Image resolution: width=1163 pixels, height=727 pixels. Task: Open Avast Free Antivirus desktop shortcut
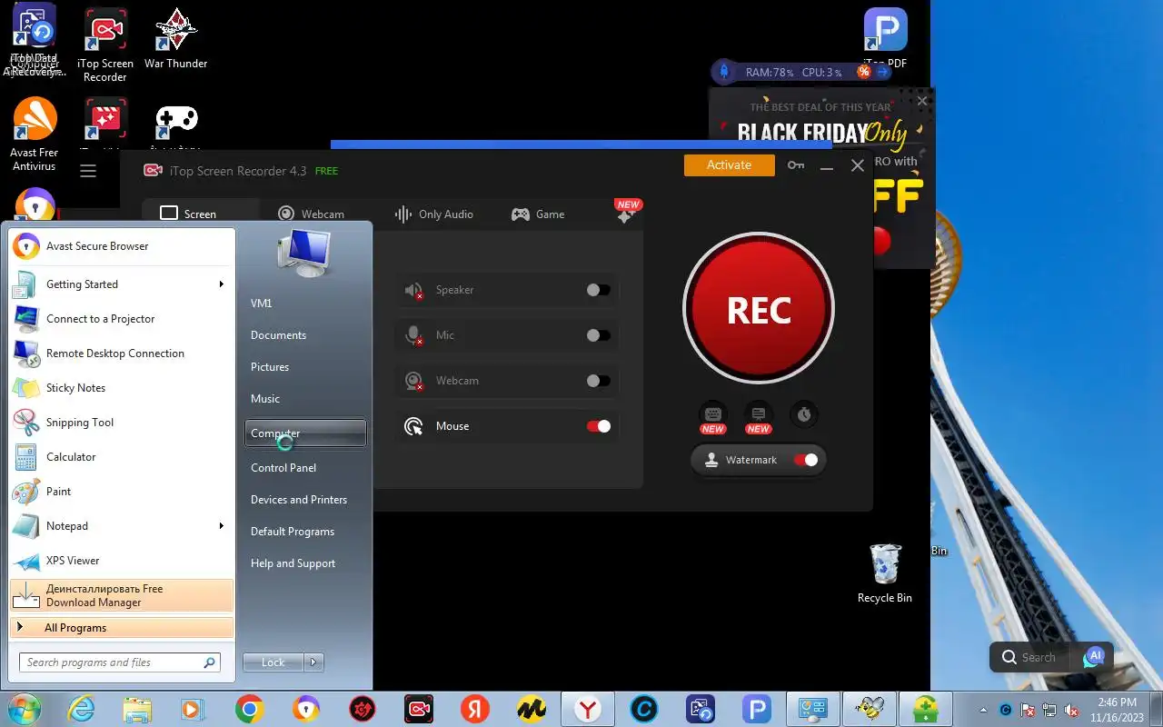pyautogui.click(x=35, y=134)
